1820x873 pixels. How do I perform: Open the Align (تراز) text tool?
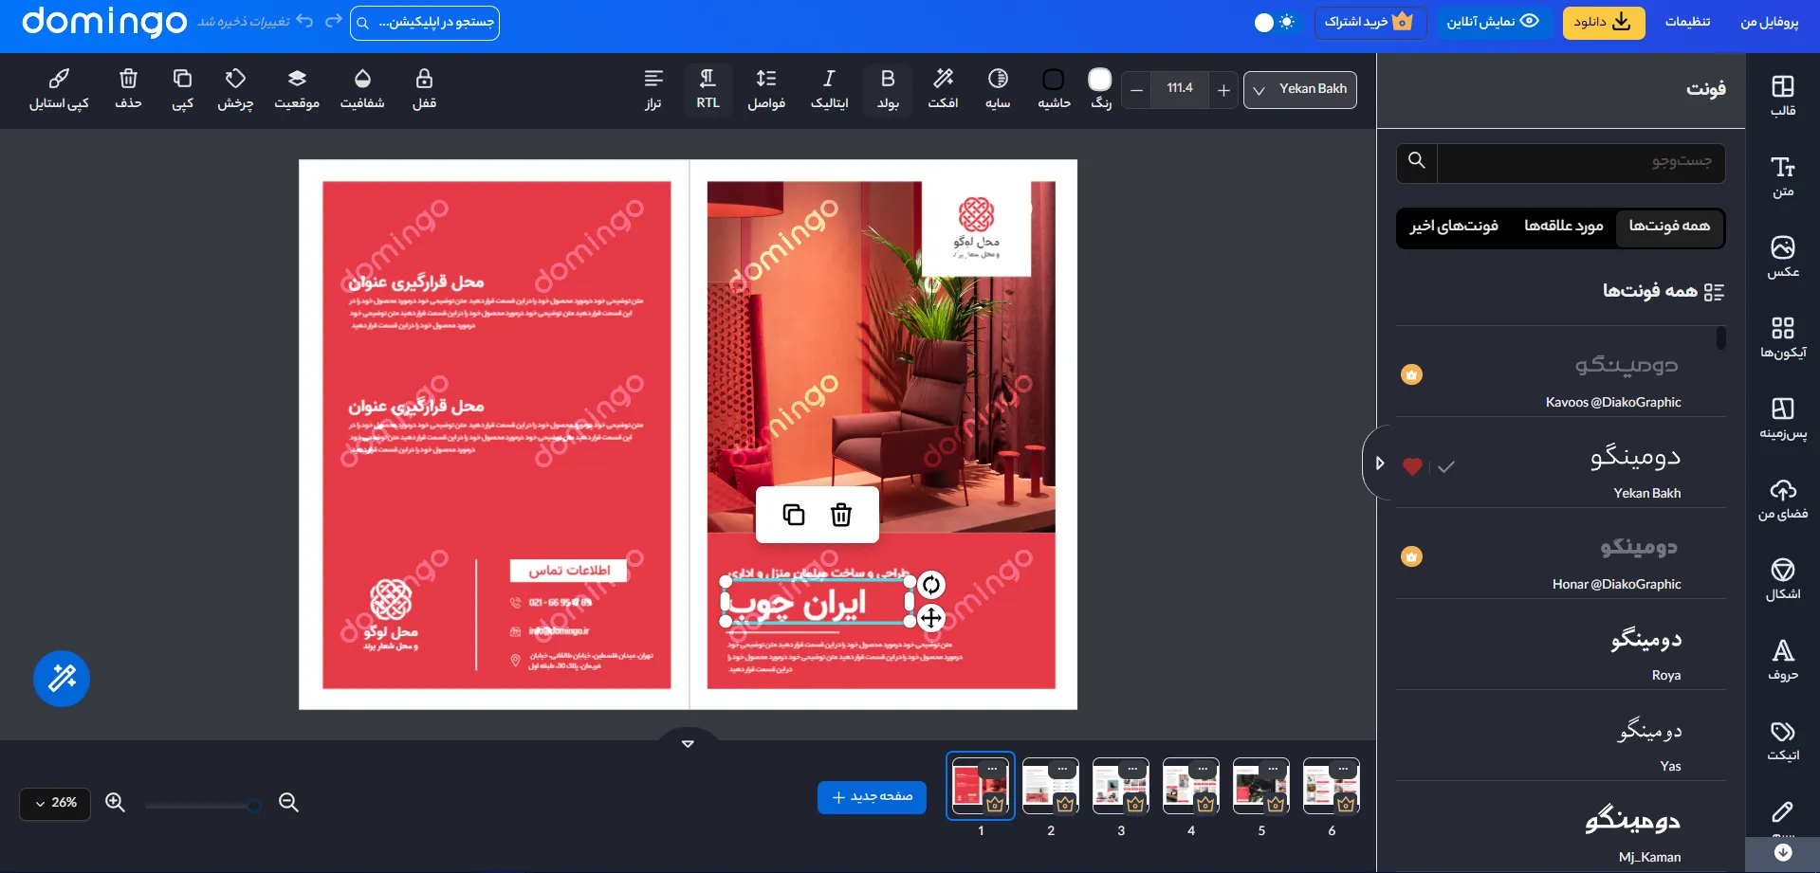pyautogui.click(x=653, y=89)
